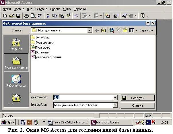Click the Spelling check toolbar icon
The height and width of the screenshot is (134, 173).
point(40,16)
